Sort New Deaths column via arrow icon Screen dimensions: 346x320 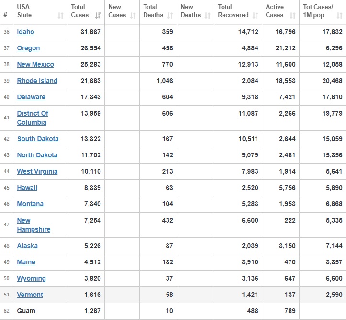pyautogui.click(x=208, y=15)
